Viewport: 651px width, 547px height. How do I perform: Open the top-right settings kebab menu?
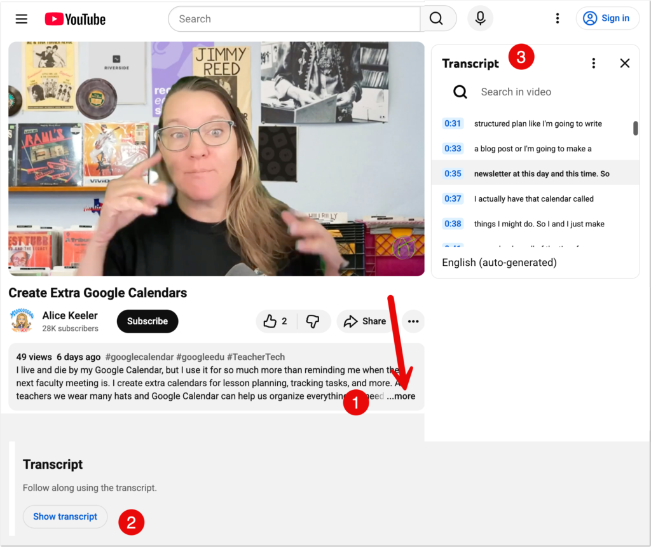point(558,18)
